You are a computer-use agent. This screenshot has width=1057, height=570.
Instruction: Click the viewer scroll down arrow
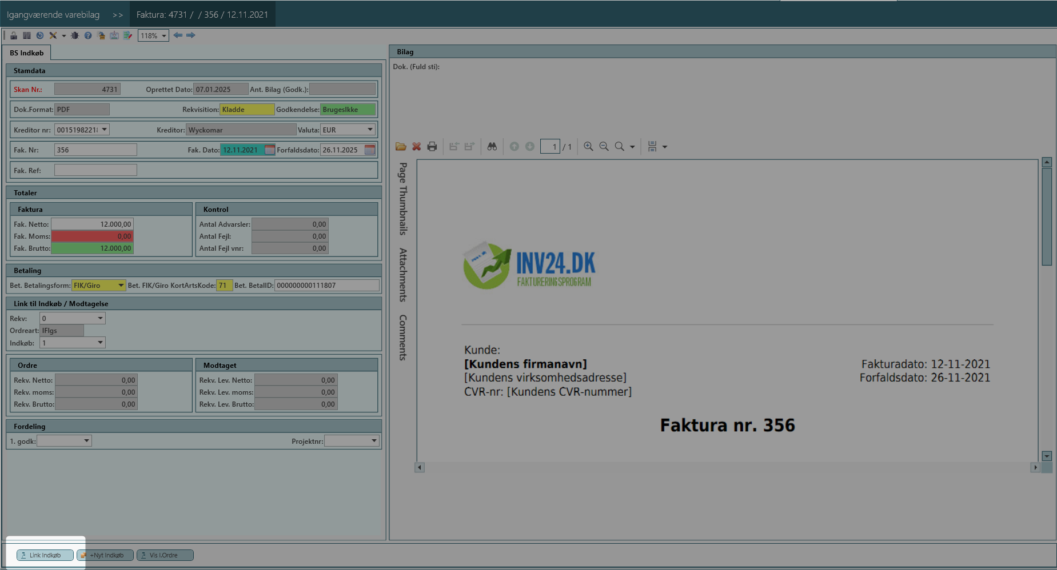[1047, 456]
